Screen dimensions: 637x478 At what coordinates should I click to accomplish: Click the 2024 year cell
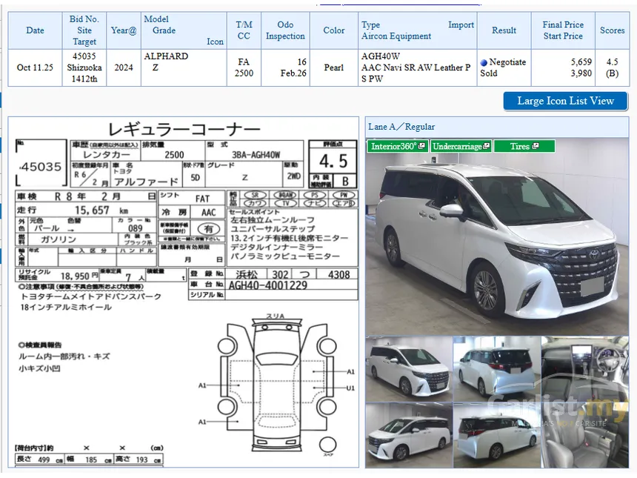pos(124,67)
